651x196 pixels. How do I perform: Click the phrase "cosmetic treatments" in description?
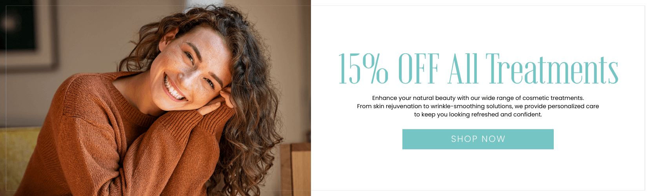pos(553,98)
